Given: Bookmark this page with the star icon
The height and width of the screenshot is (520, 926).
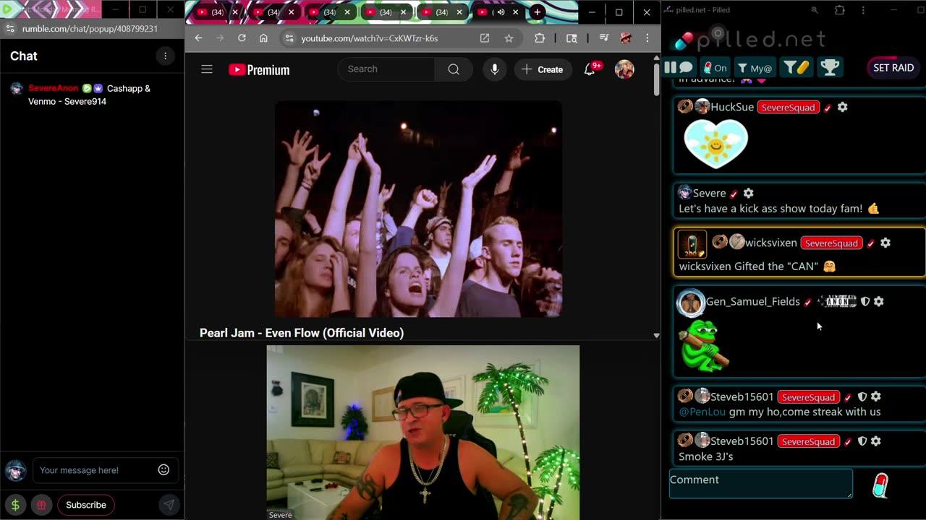Looking at the screenshot, I should (x=509, y=38).
